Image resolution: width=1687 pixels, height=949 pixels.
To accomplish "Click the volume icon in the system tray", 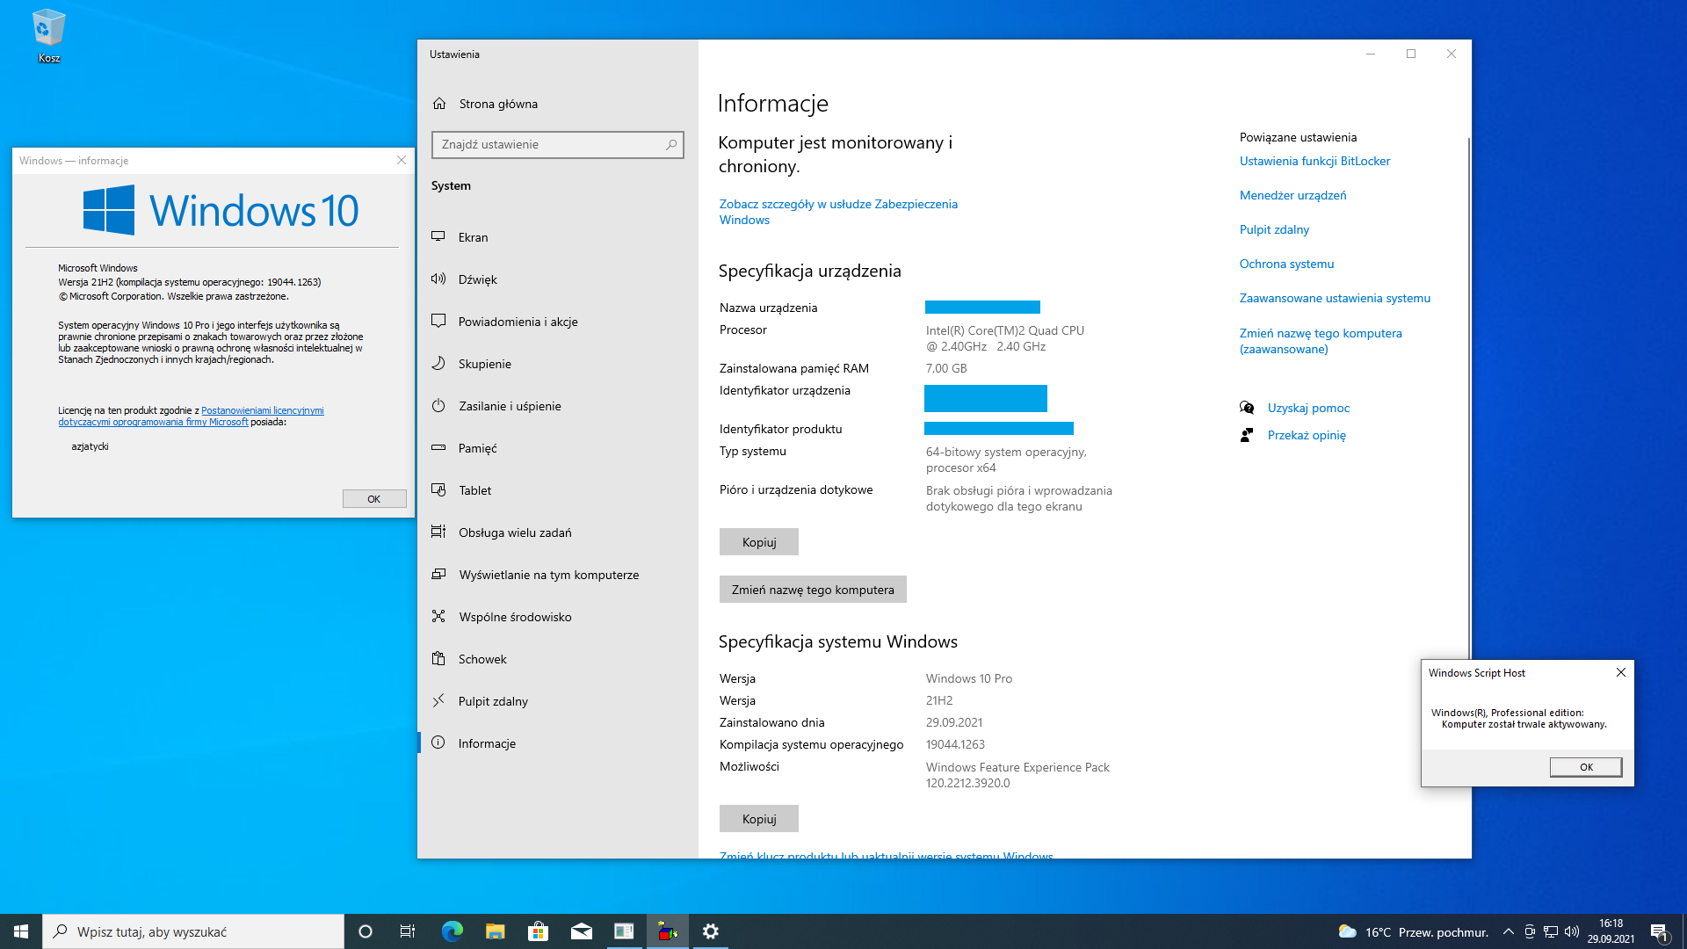I will 1572,931.
